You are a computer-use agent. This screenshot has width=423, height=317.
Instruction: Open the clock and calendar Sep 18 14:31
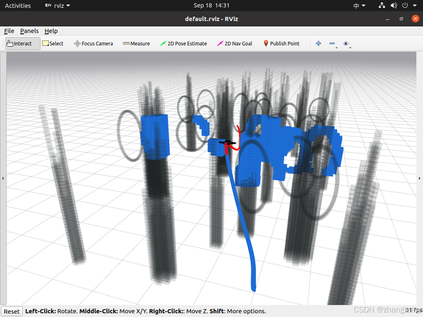click(211, 5)
